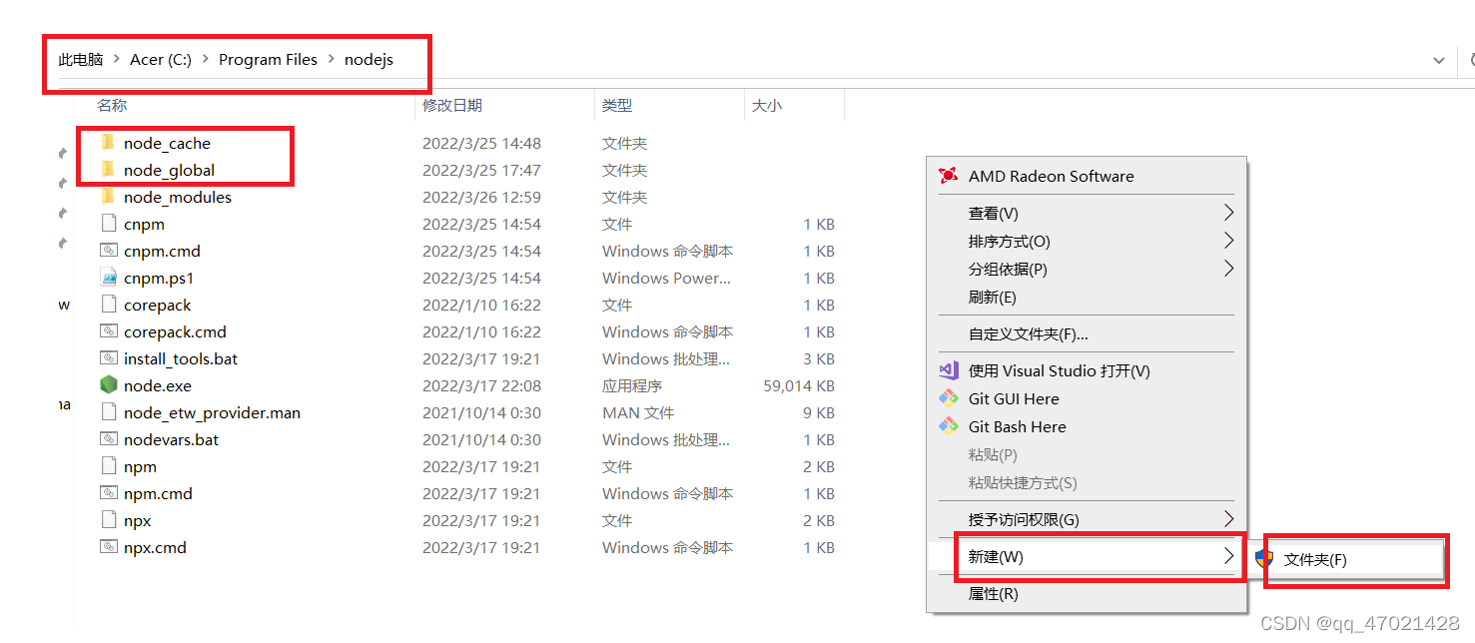Click the npx file icon
This screenshot has height=643, width=1475.
click(108, 520)
